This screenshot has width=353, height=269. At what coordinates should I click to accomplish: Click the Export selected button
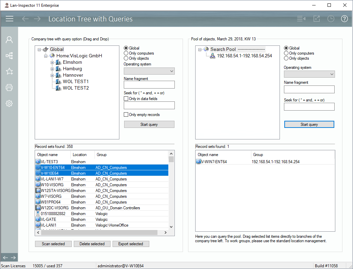[131, 244]
